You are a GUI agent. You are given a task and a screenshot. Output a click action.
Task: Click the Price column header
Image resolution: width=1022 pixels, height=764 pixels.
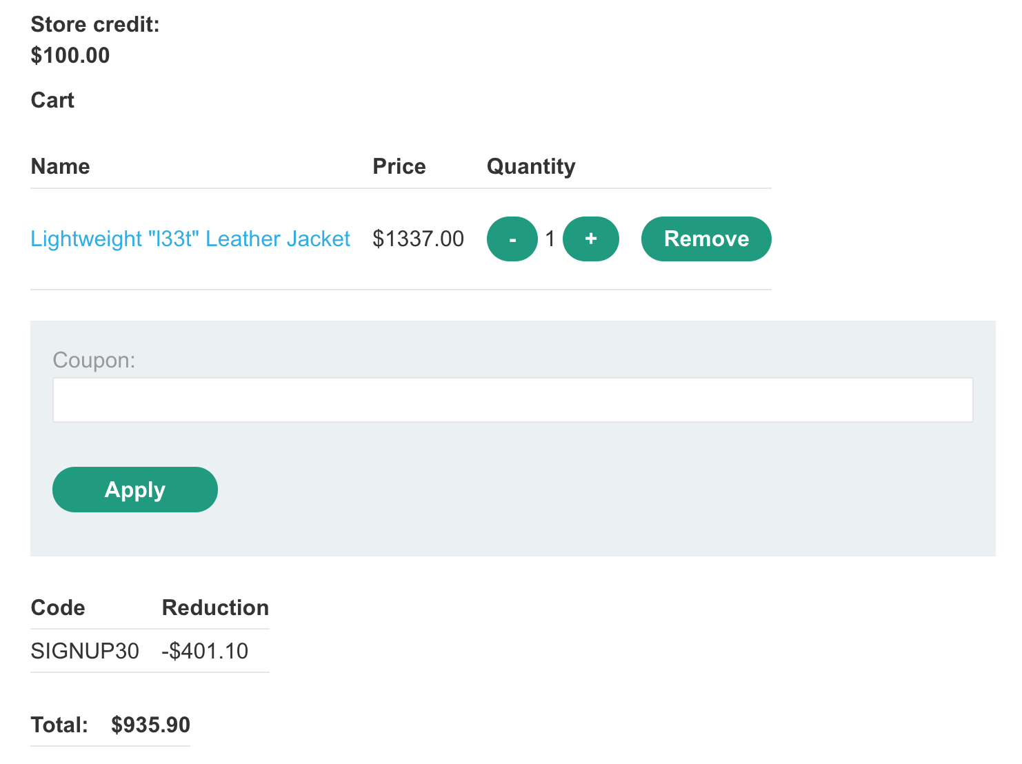coord(399,166)
